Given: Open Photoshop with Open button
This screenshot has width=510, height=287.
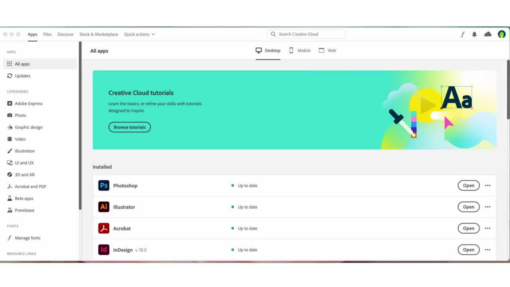Looking at the screenshot, I should pos(469,185).
